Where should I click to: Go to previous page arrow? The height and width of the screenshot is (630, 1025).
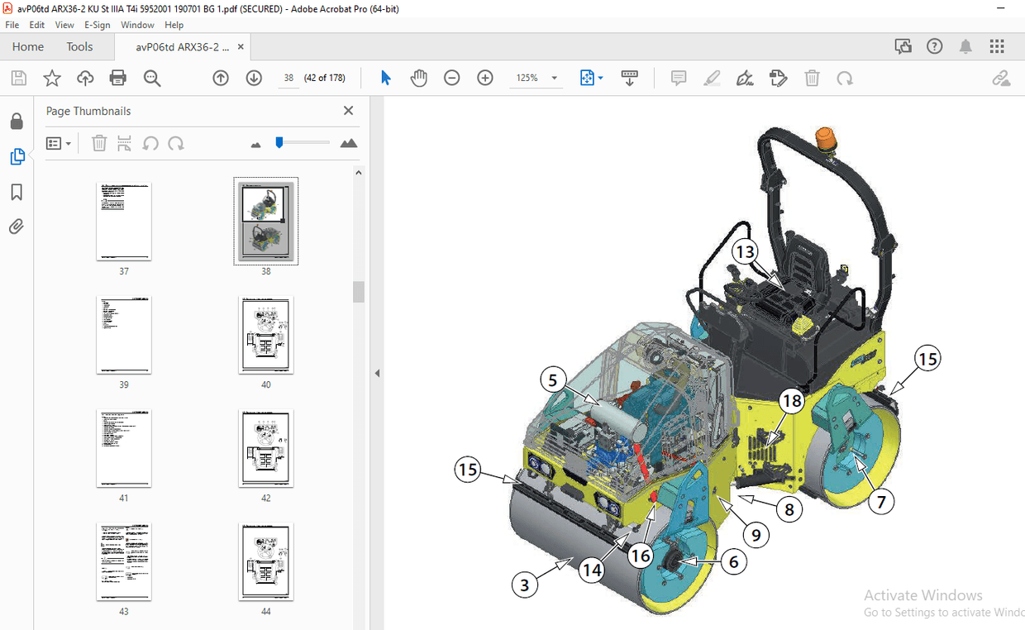click(x=221, y=79)
